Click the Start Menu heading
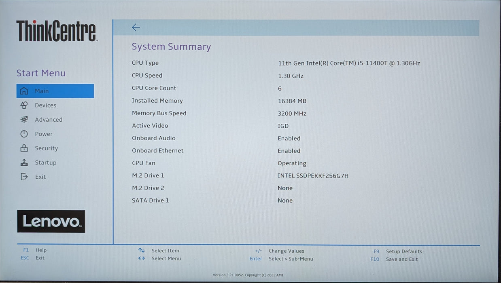The width and height of the screenshot is (501, 283). [41, 73]
